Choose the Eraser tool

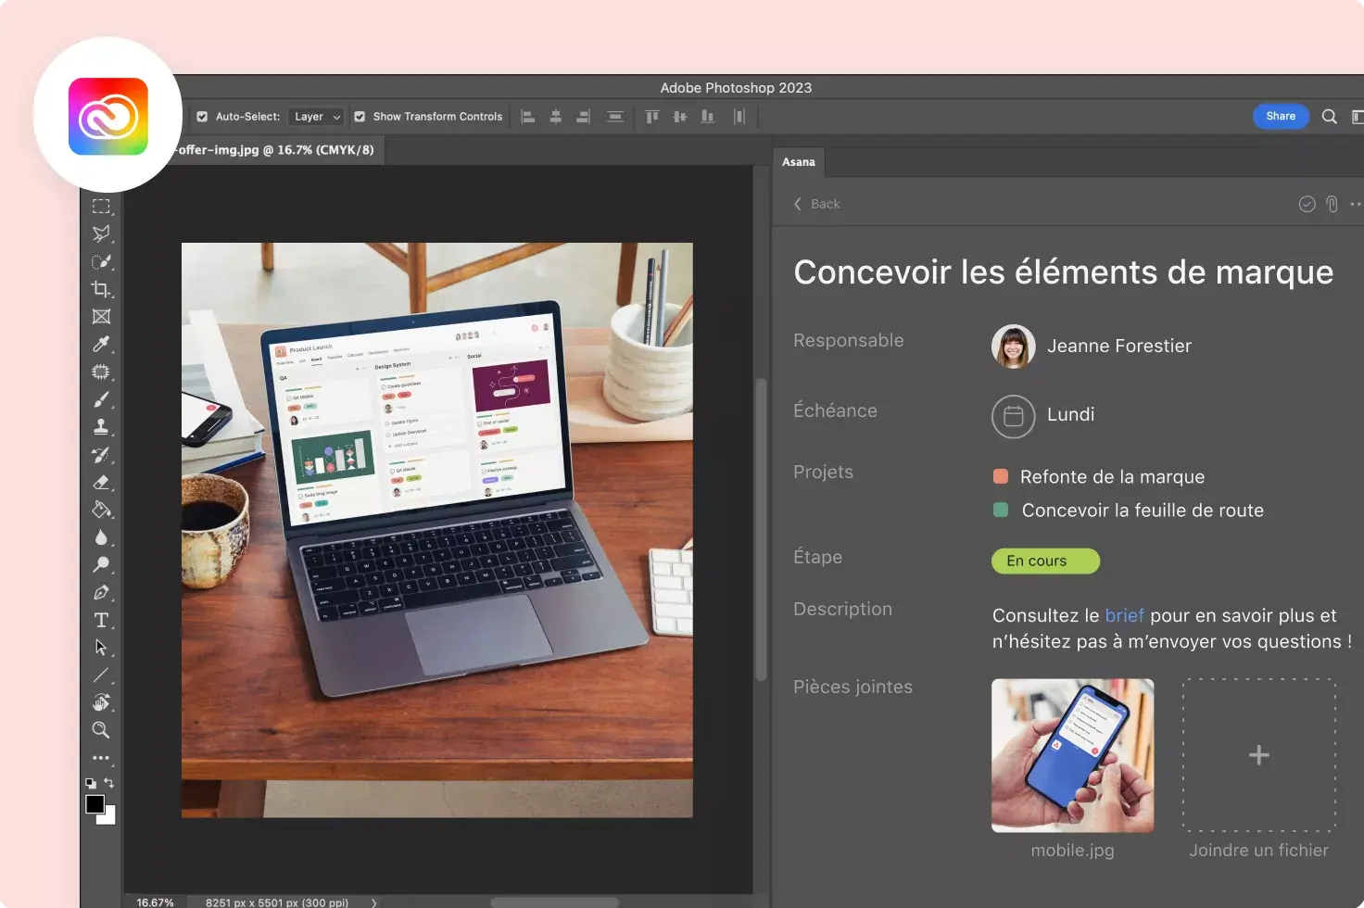coord(102,482)
